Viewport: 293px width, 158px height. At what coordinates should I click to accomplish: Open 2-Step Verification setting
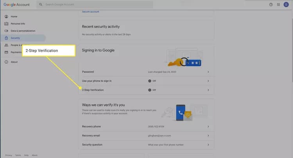click(146, 90)
